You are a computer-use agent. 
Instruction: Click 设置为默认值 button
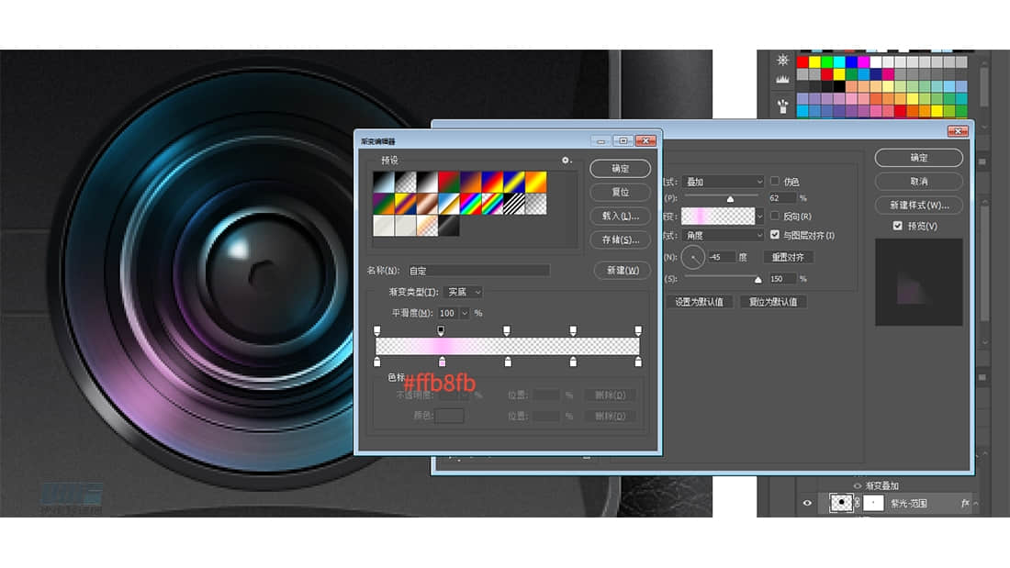click(699, 301)
